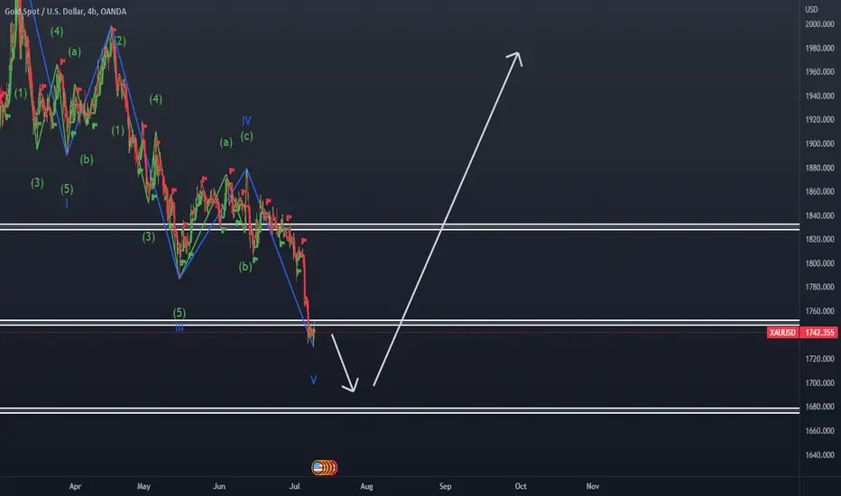Select the green (2) wave label

point(120,41)
